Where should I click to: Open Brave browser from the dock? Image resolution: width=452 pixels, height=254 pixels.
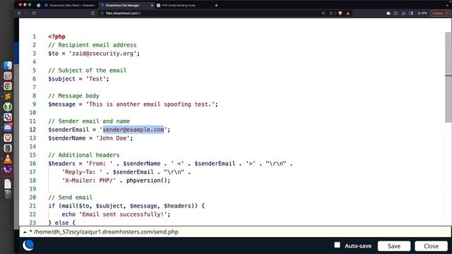[x=8, y=138]
